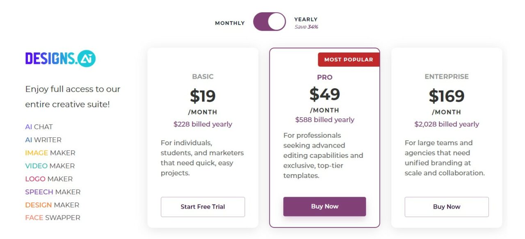Open LOGO MAKER from the suite list

(x=49, y=179)
